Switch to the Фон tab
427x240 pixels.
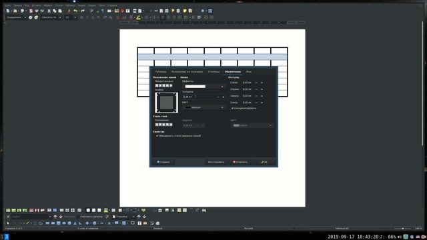(x=249, y=72)
